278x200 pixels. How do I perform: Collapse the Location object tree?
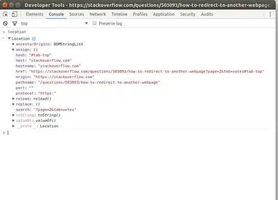9,39
